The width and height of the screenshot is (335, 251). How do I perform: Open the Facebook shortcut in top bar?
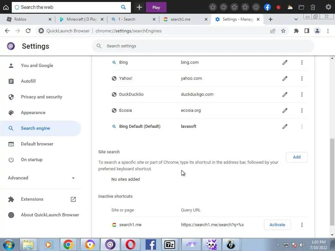pos(267,7)
